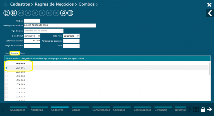Viewport: 214px width, 116px height.
Task: Uncheck the LOJA 001 checkbox
Action: tap(6, 68)
